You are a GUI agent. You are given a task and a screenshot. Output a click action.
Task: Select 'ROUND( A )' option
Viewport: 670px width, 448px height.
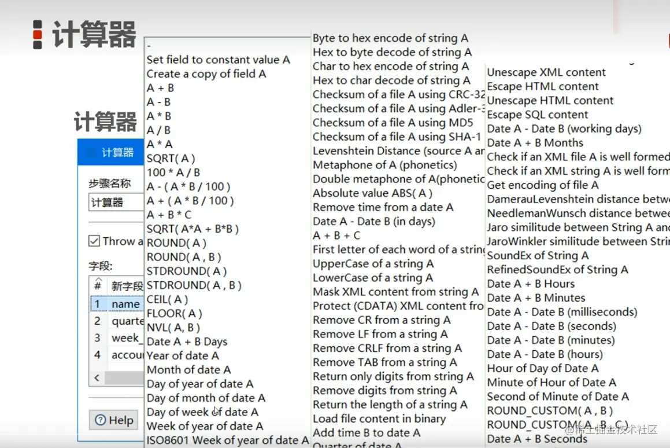click(176, 243)
